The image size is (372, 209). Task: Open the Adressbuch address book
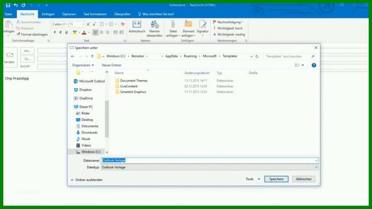click(137, 27)
